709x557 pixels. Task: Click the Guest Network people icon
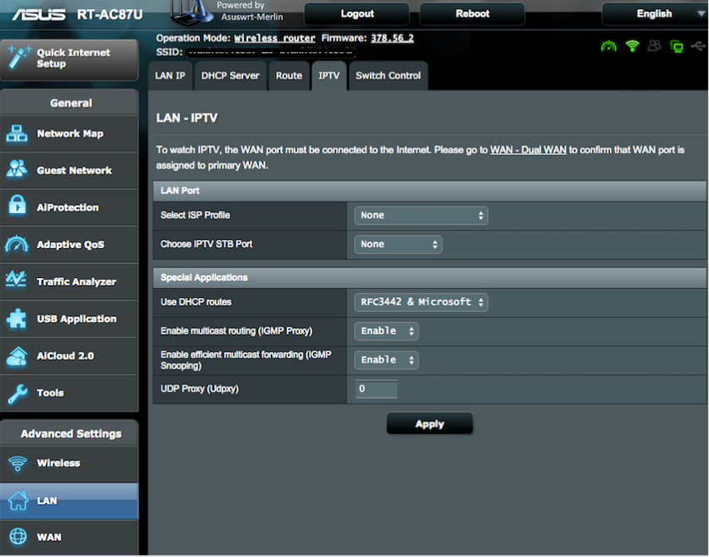tap(17, 170)
